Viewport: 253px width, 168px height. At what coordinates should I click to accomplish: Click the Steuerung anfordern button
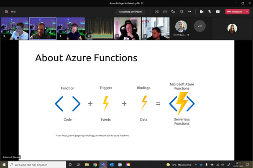[x=130, y=12]
